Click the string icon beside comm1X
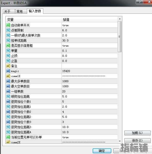The image size is (152, 154). [x=8, y=76]
